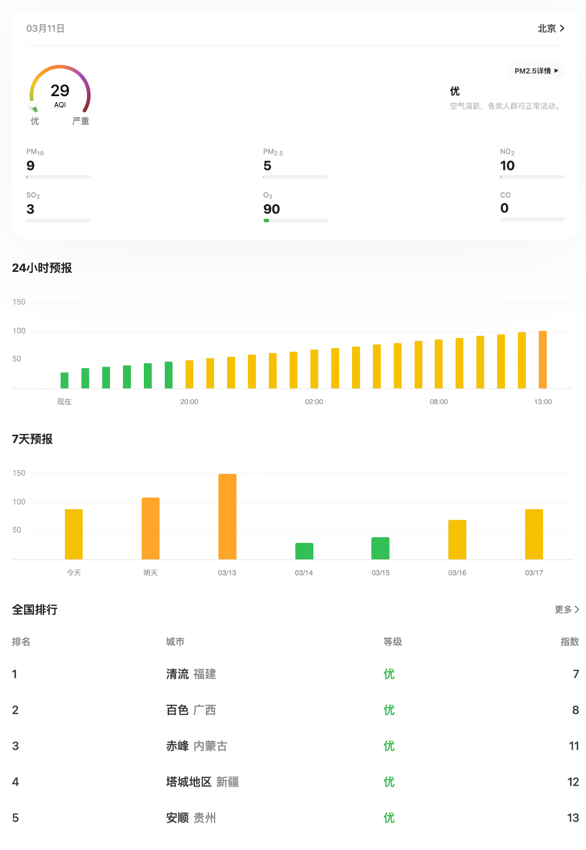Click the 03月11日 date label
The image size is (586, 850).
click(x=46, y=28)
